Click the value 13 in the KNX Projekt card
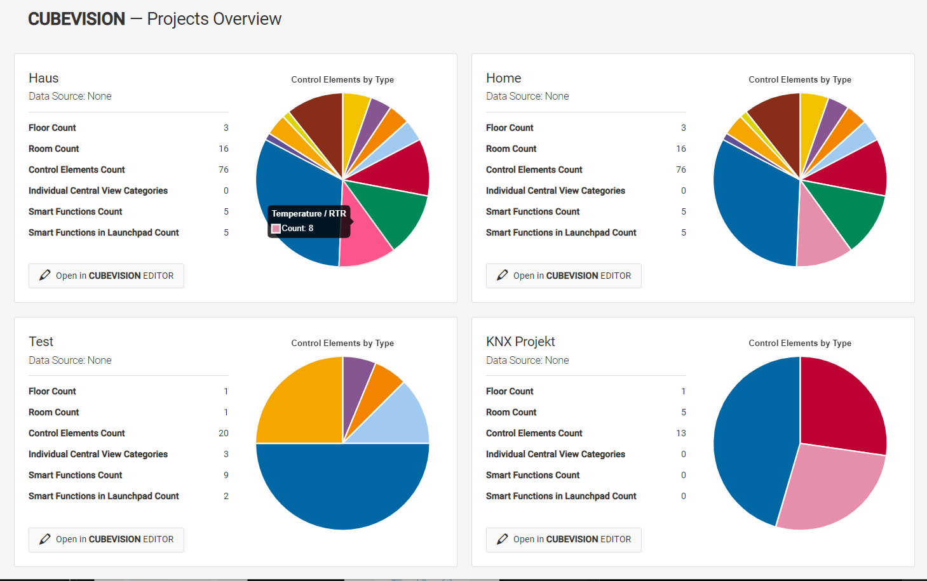Image resolution: width=927 pixels, height=581 pixels. (x=681, y=433)
